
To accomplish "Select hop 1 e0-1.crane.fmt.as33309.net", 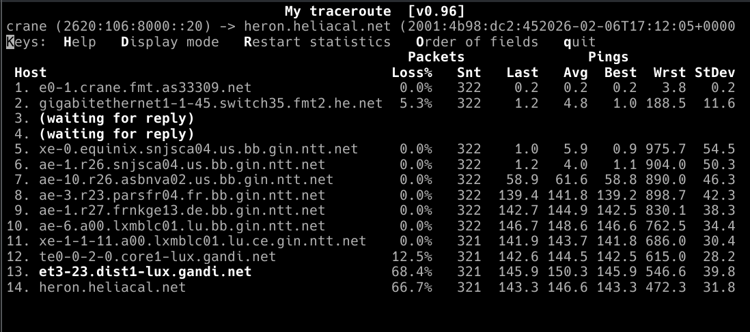I will pyautogui.click(x=145, y=88).
